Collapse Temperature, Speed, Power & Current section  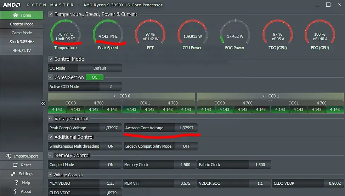(x=50, y=14)
